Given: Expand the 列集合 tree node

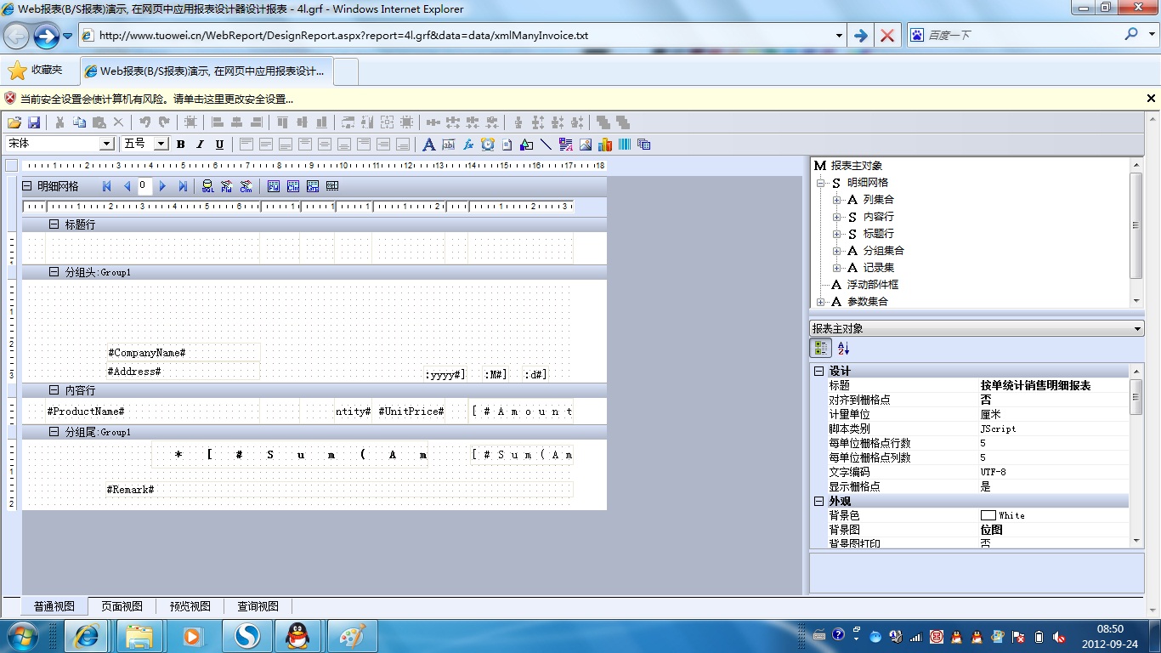Looking at the screenshot, I should pyautogui.click(x=836, y=200).
